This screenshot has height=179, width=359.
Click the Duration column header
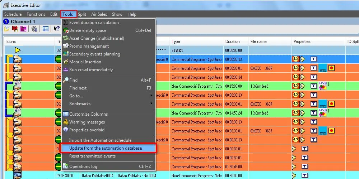click(x=232, y=42)
